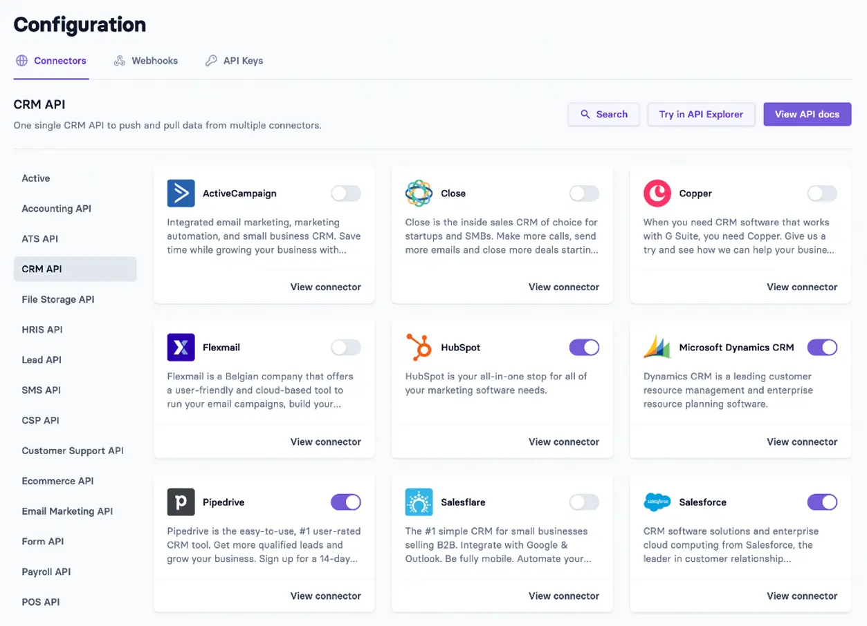View connector for ActiveCampaign
Viewport: 867px width, 626px height.
(x=325, y=287)
